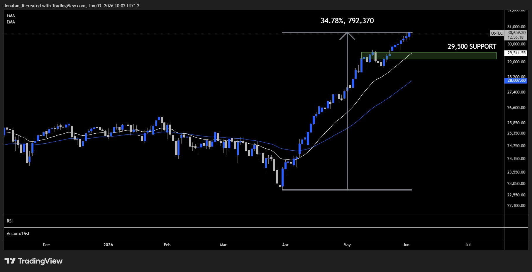Select the first EMA indicator legend

click(x=11, y=16)
